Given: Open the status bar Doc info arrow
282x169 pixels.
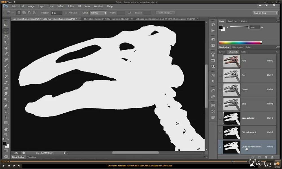Looking at the screenshot, I should [65, 153].
